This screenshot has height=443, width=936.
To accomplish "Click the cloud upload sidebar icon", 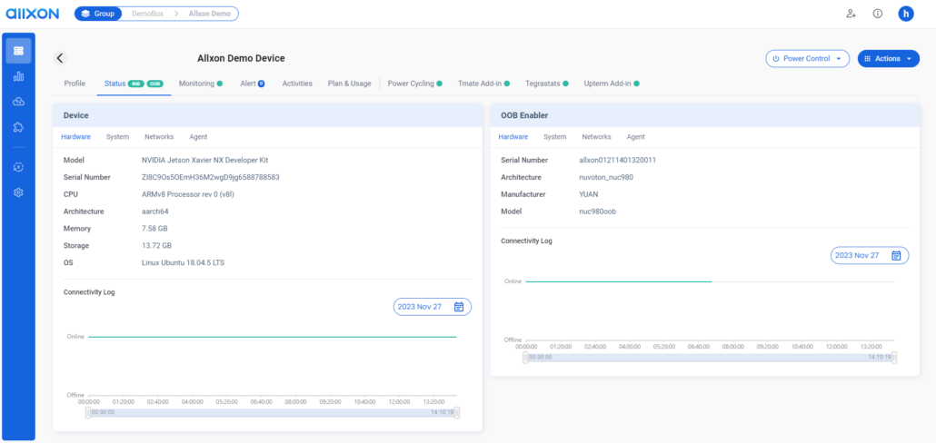I will (18, 102).
